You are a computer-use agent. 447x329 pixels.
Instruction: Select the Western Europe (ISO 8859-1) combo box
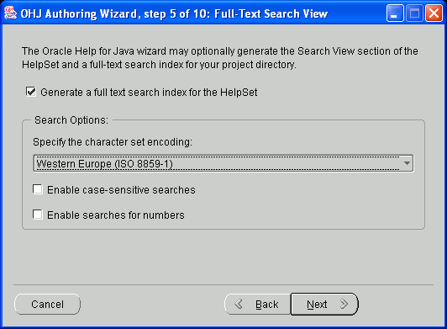coord(223,163)
